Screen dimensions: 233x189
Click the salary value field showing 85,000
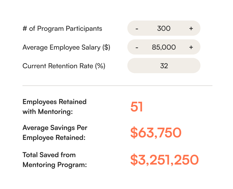(164, 47)
